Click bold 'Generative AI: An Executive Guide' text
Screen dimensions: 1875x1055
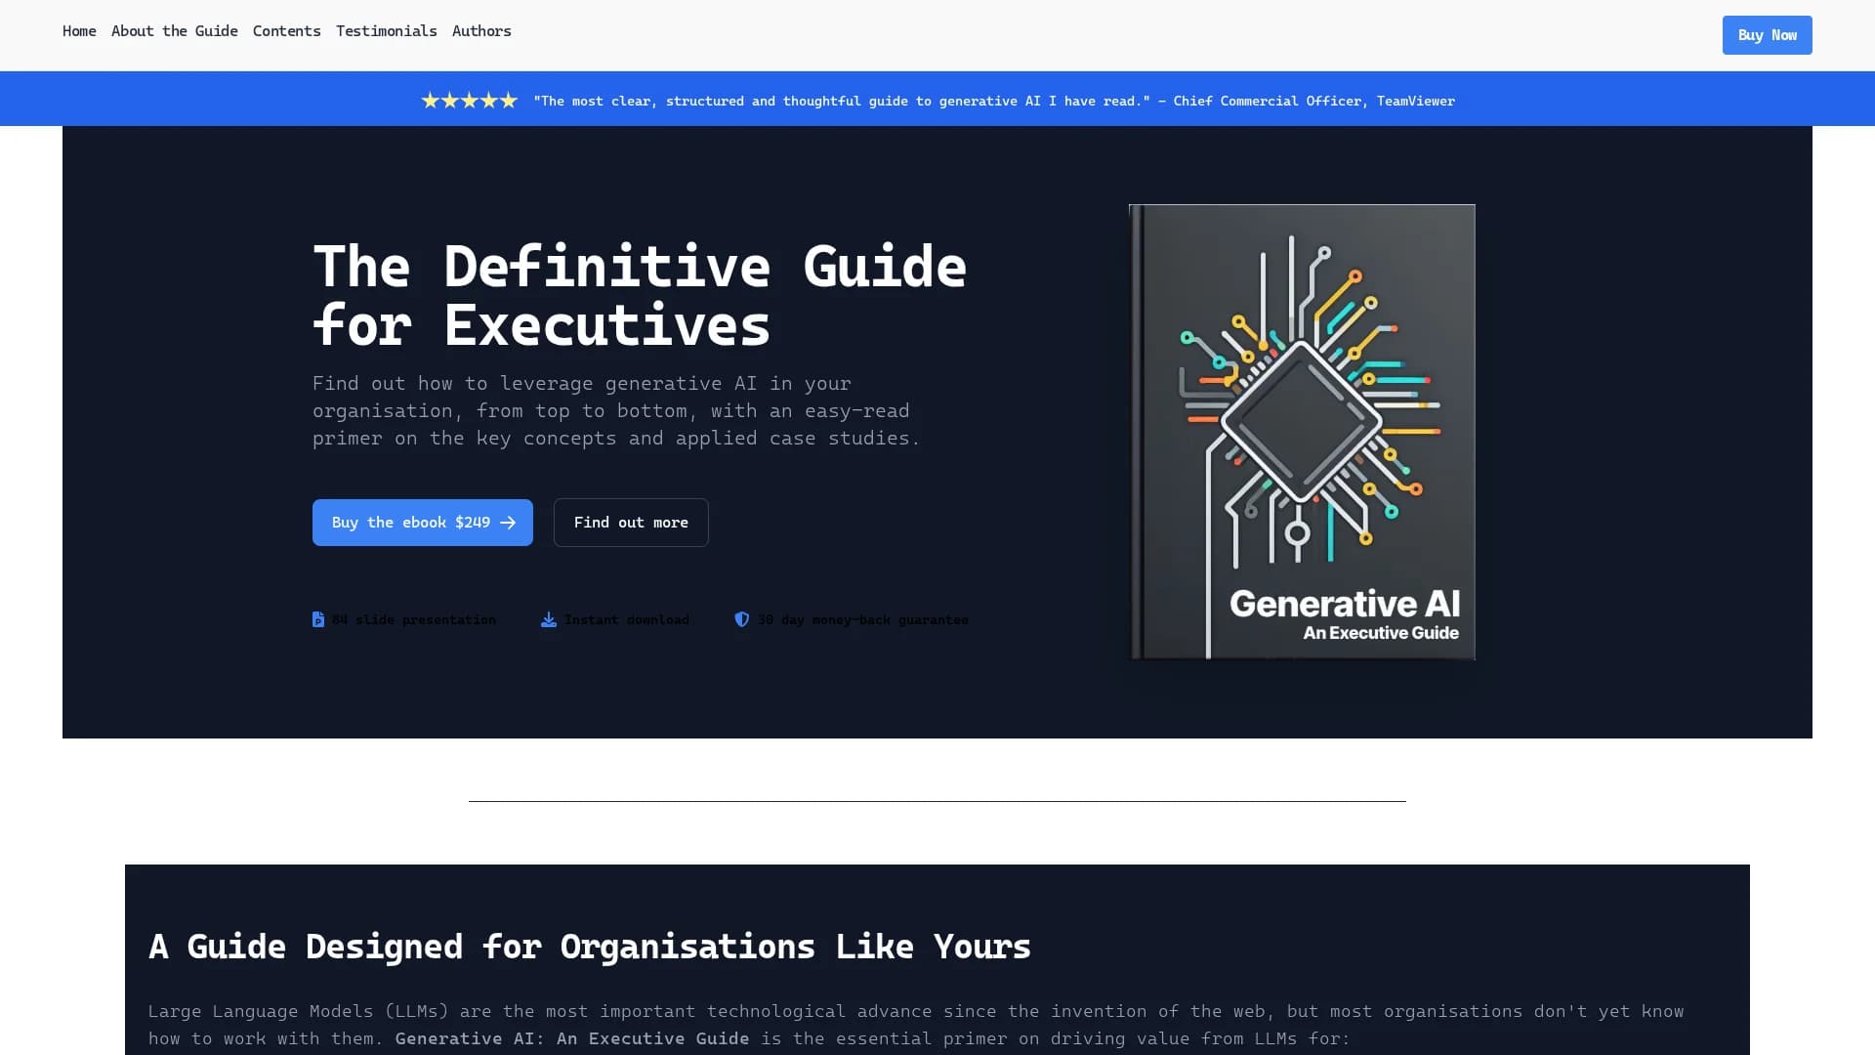572,1038
